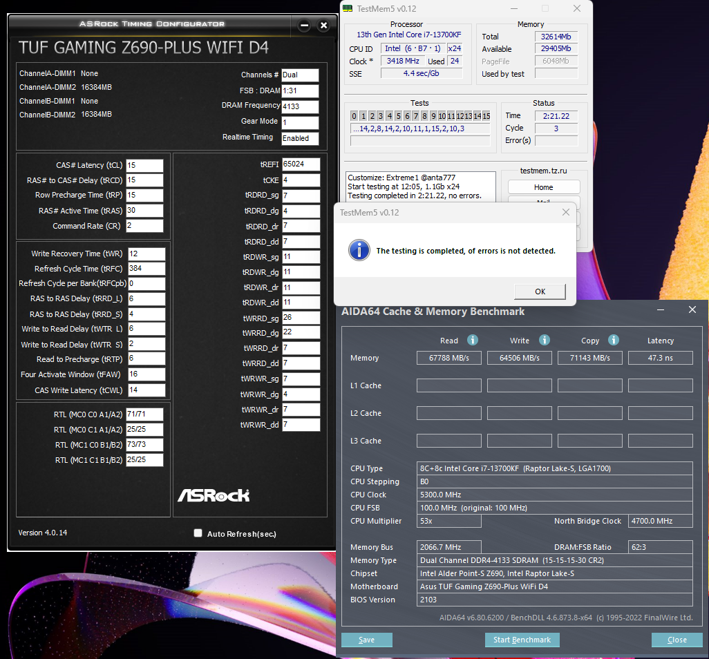709x659 pixels.
Task: Click the Memory Type DDR4-4133 value
Action: point(554,560)
